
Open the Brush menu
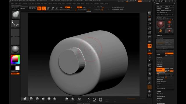[16, 3]
